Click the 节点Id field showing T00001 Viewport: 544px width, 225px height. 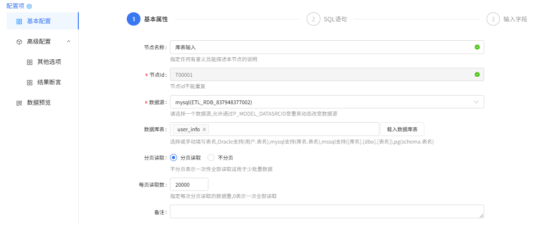pyautogui.click(x=327, y=74)
